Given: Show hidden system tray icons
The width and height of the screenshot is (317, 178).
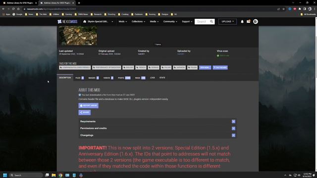Looking at the screenshot, I should 285,175.
